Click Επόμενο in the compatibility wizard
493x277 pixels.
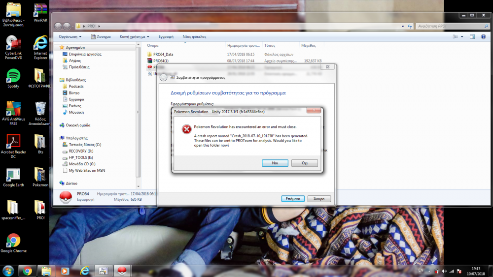pyautogui.click(x=293, y=199)
